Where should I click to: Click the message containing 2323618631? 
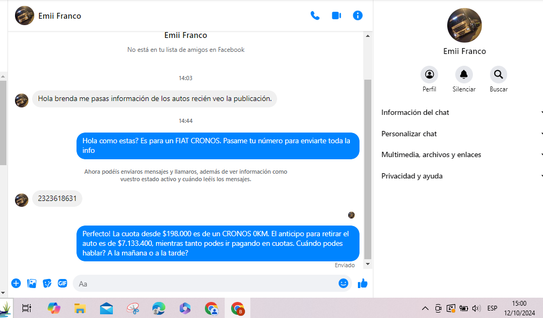(x=57, y=199)
